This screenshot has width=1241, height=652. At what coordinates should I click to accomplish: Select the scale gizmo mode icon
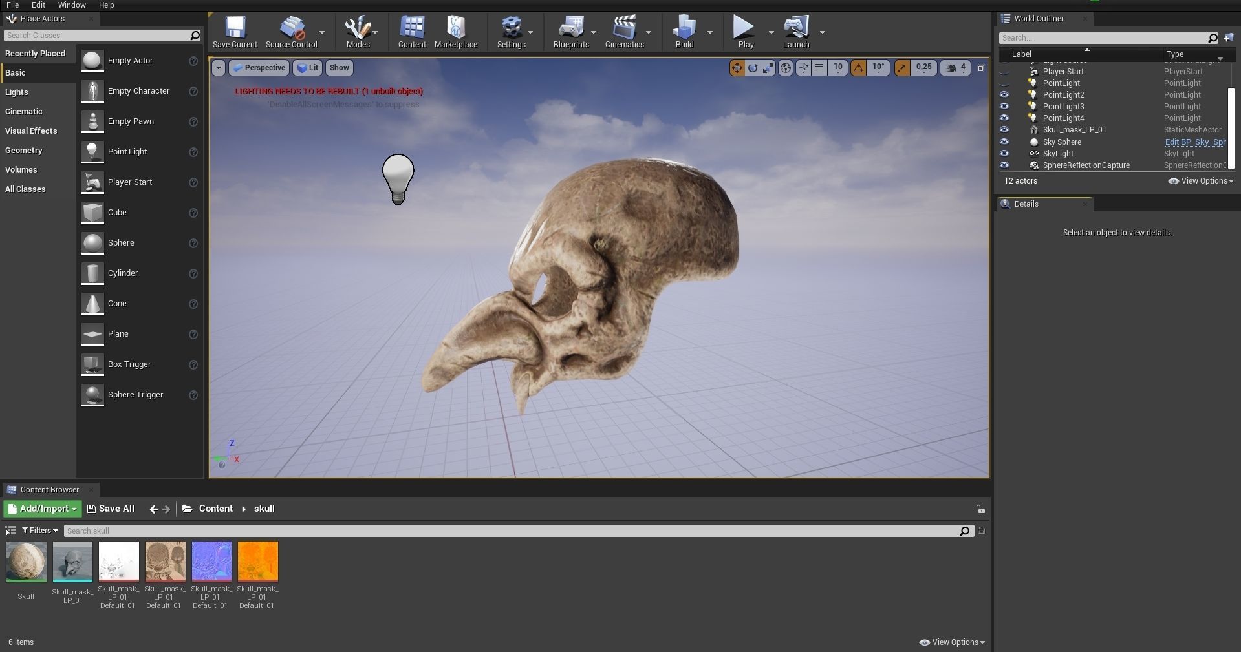(x=768, y=68)
